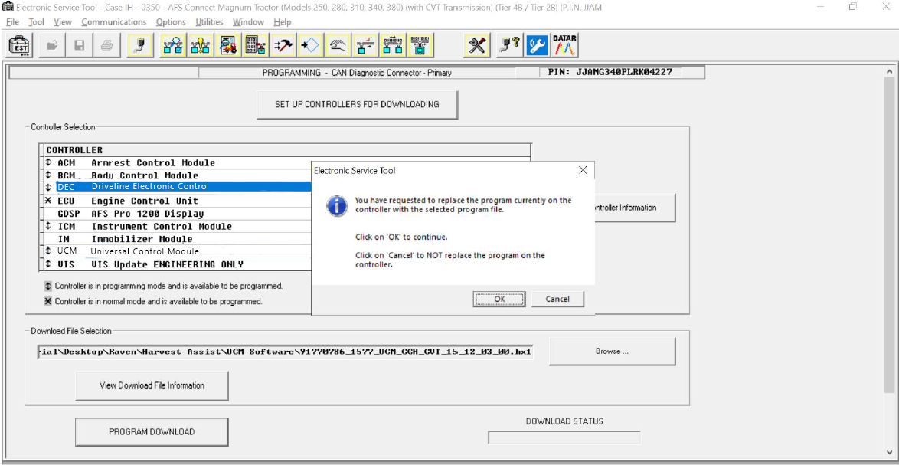899x465 pixels.
Task: Select VIS Update ENGINEERING ONLY row
Action: (x=178, y=264)
